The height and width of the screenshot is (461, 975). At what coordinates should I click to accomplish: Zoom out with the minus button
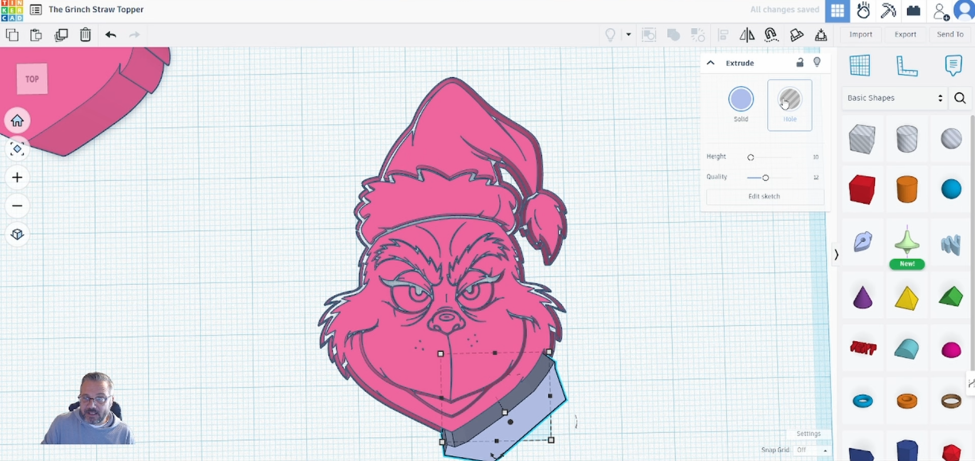(x=17, y=206)
